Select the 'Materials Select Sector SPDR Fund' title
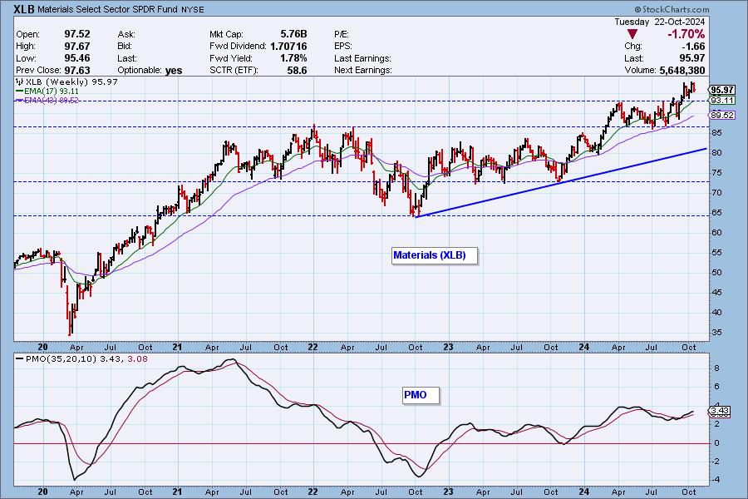This screenshot has width=748, height=499. point(108,9)
